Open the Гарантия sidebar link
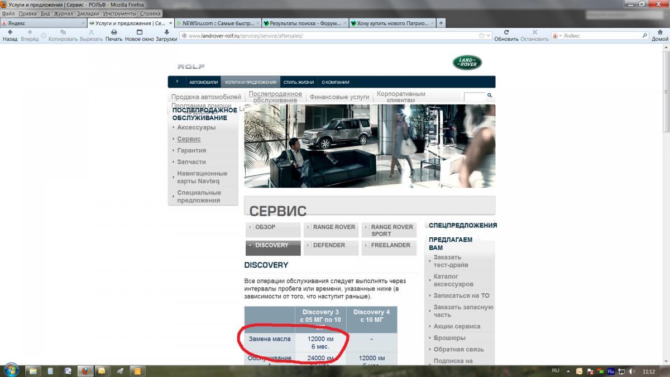Screen dimensions: 670x377 pos(192,150)
